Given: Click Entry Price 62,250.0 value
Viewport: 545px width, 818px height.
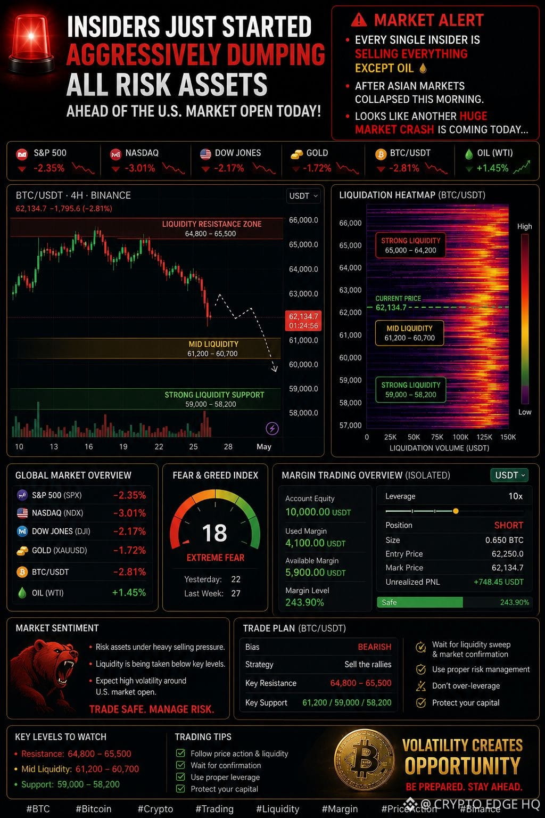Looking at the screenshot, I should [x=507, y=554].
